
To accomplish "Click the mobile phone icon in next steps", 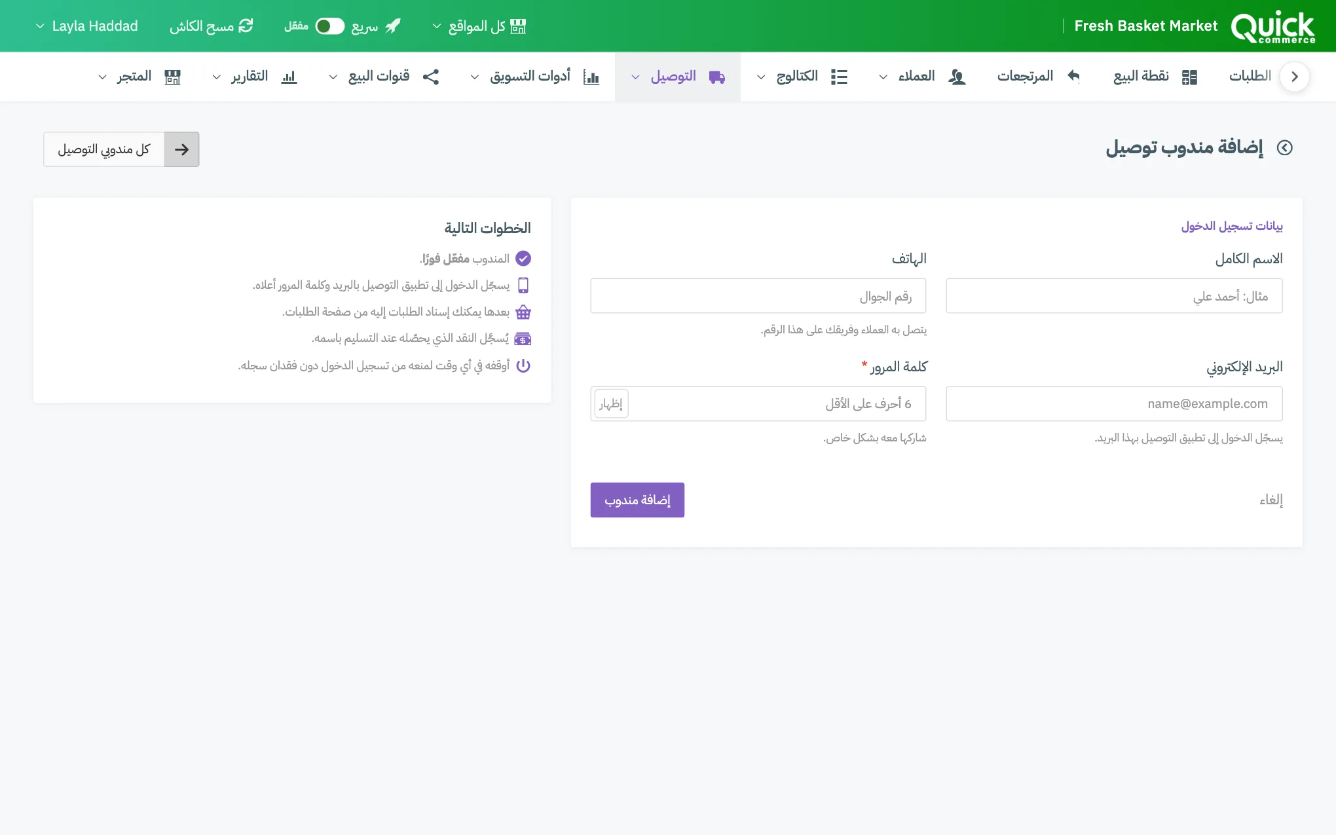I will tap(523, 285).
